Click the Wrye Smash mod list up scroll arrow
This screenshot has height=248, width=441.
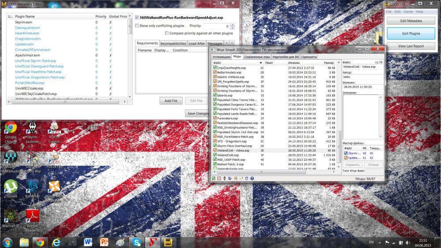339,63
